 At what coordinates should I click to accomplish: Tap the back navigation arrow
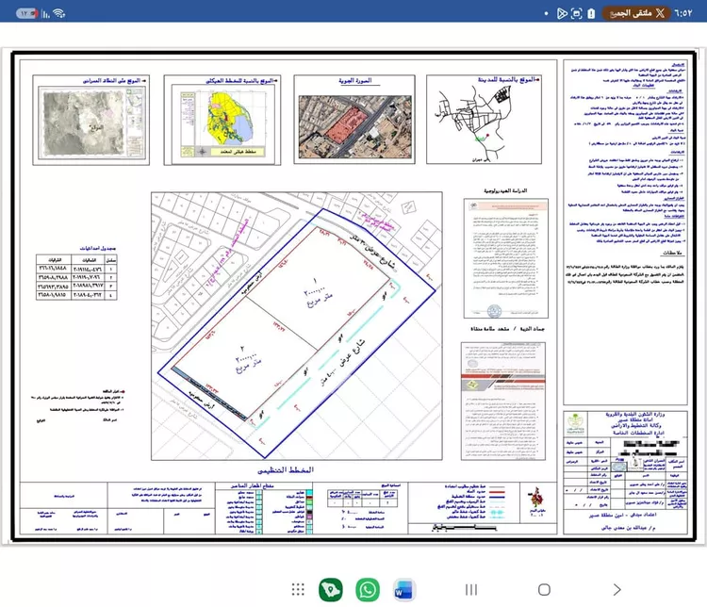click(617, 589)
